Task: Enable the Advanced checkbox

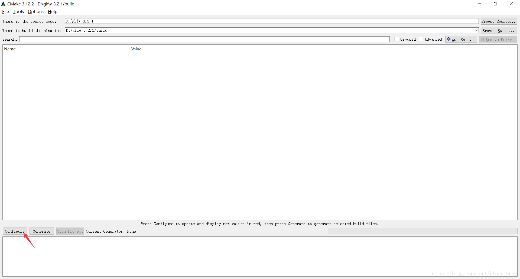Action: pyautogui.click(x=421, y=39)
